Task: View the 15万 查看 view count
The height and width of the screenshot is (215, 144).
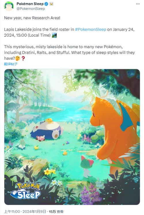Action: point(56,212)
